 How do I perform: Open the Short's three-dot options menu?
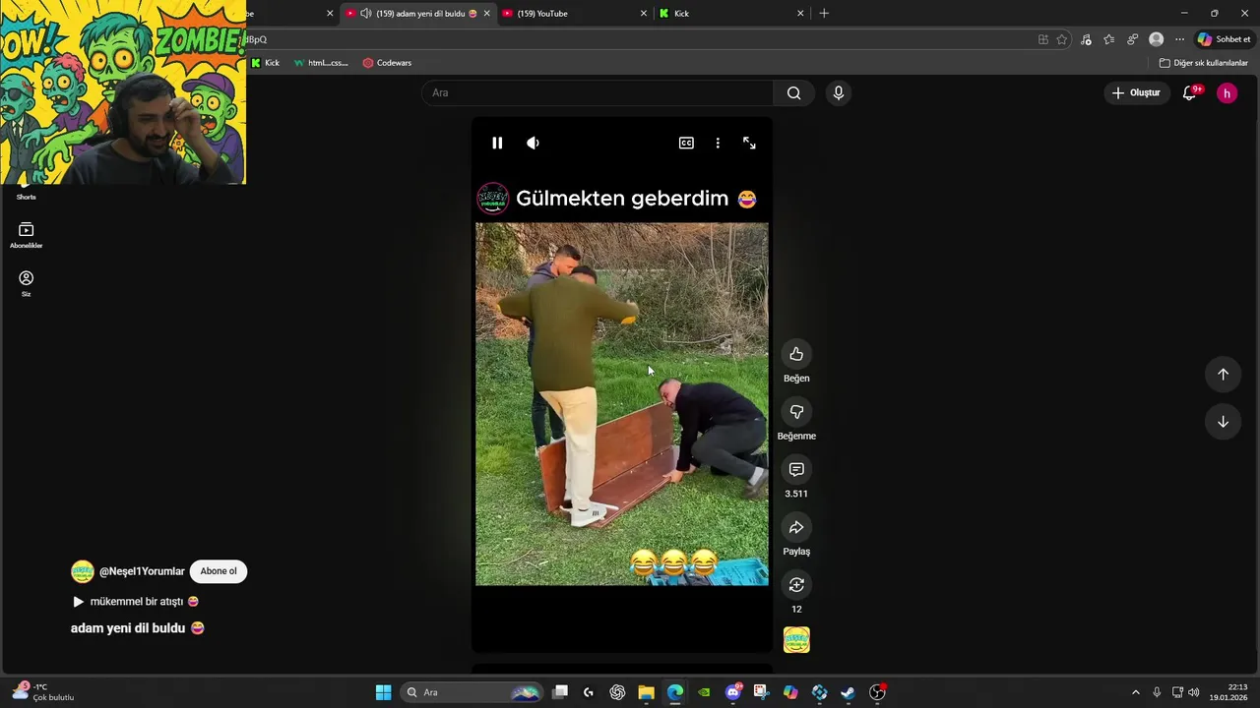pyautogui.click(x=718, y=143)
